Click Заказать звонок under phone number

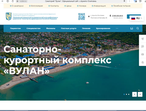click(x=118, y=18)
